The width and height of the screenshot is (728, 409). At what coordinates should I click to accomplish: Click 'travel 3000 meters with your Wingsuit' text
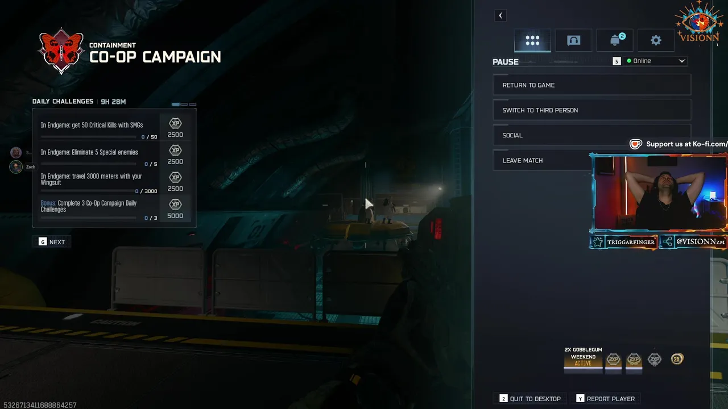point(91,180)
